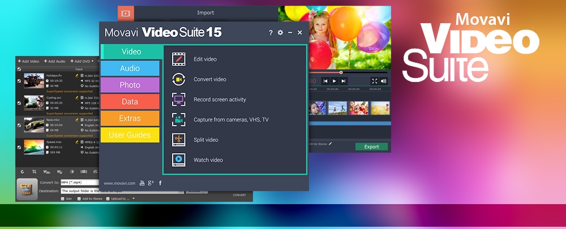Image resolution: width=566 pixels, height=229 pixels.
Task: Open settings gear in Video Suite launcher
Action: (x=280, y=32)
